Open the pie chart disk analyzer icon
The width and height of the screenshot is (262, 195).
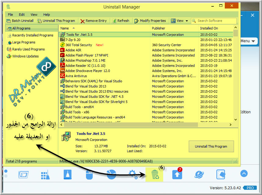tap(112, 174)
